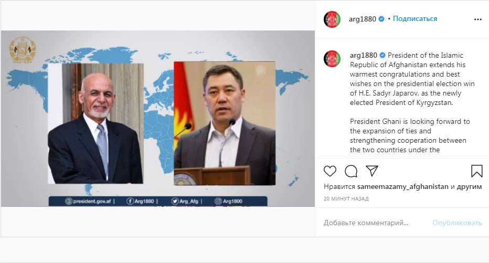
Task: Click the verified badge in the caption
Action: 382,56
